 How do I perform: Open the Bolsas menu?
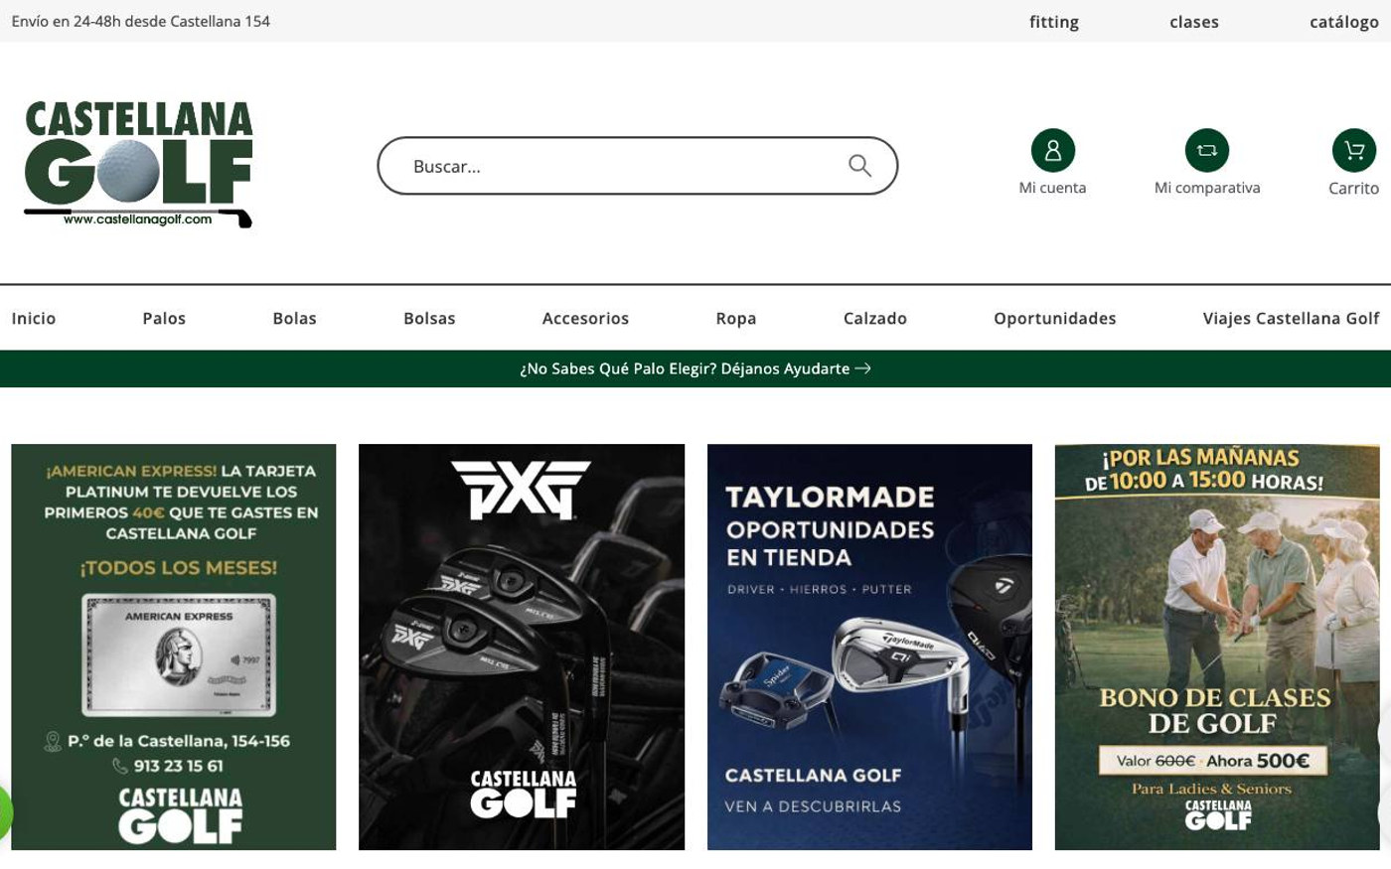tap(429, 319)
